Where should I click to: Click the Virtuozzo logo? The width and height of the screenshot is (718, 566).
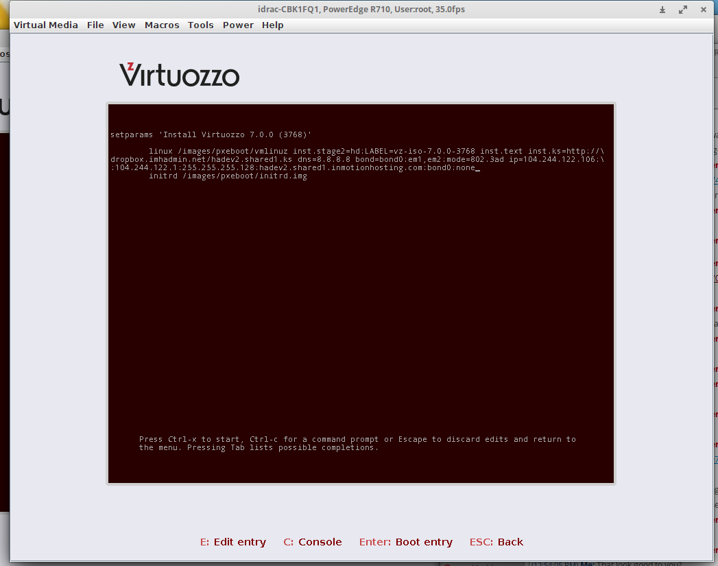[x=180, y=75]
